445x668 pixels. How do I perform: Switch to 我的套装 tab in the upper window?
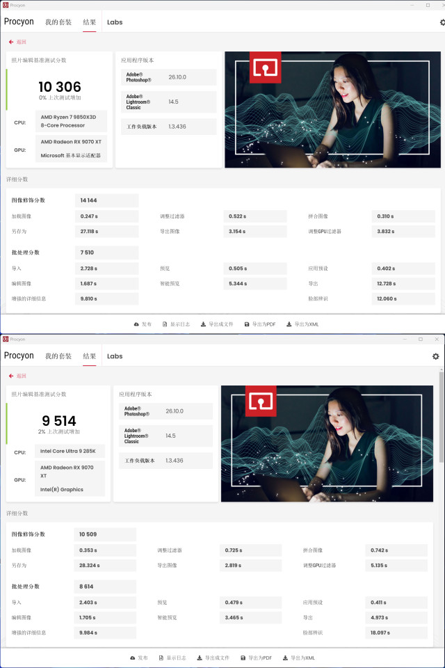[58, 22]
